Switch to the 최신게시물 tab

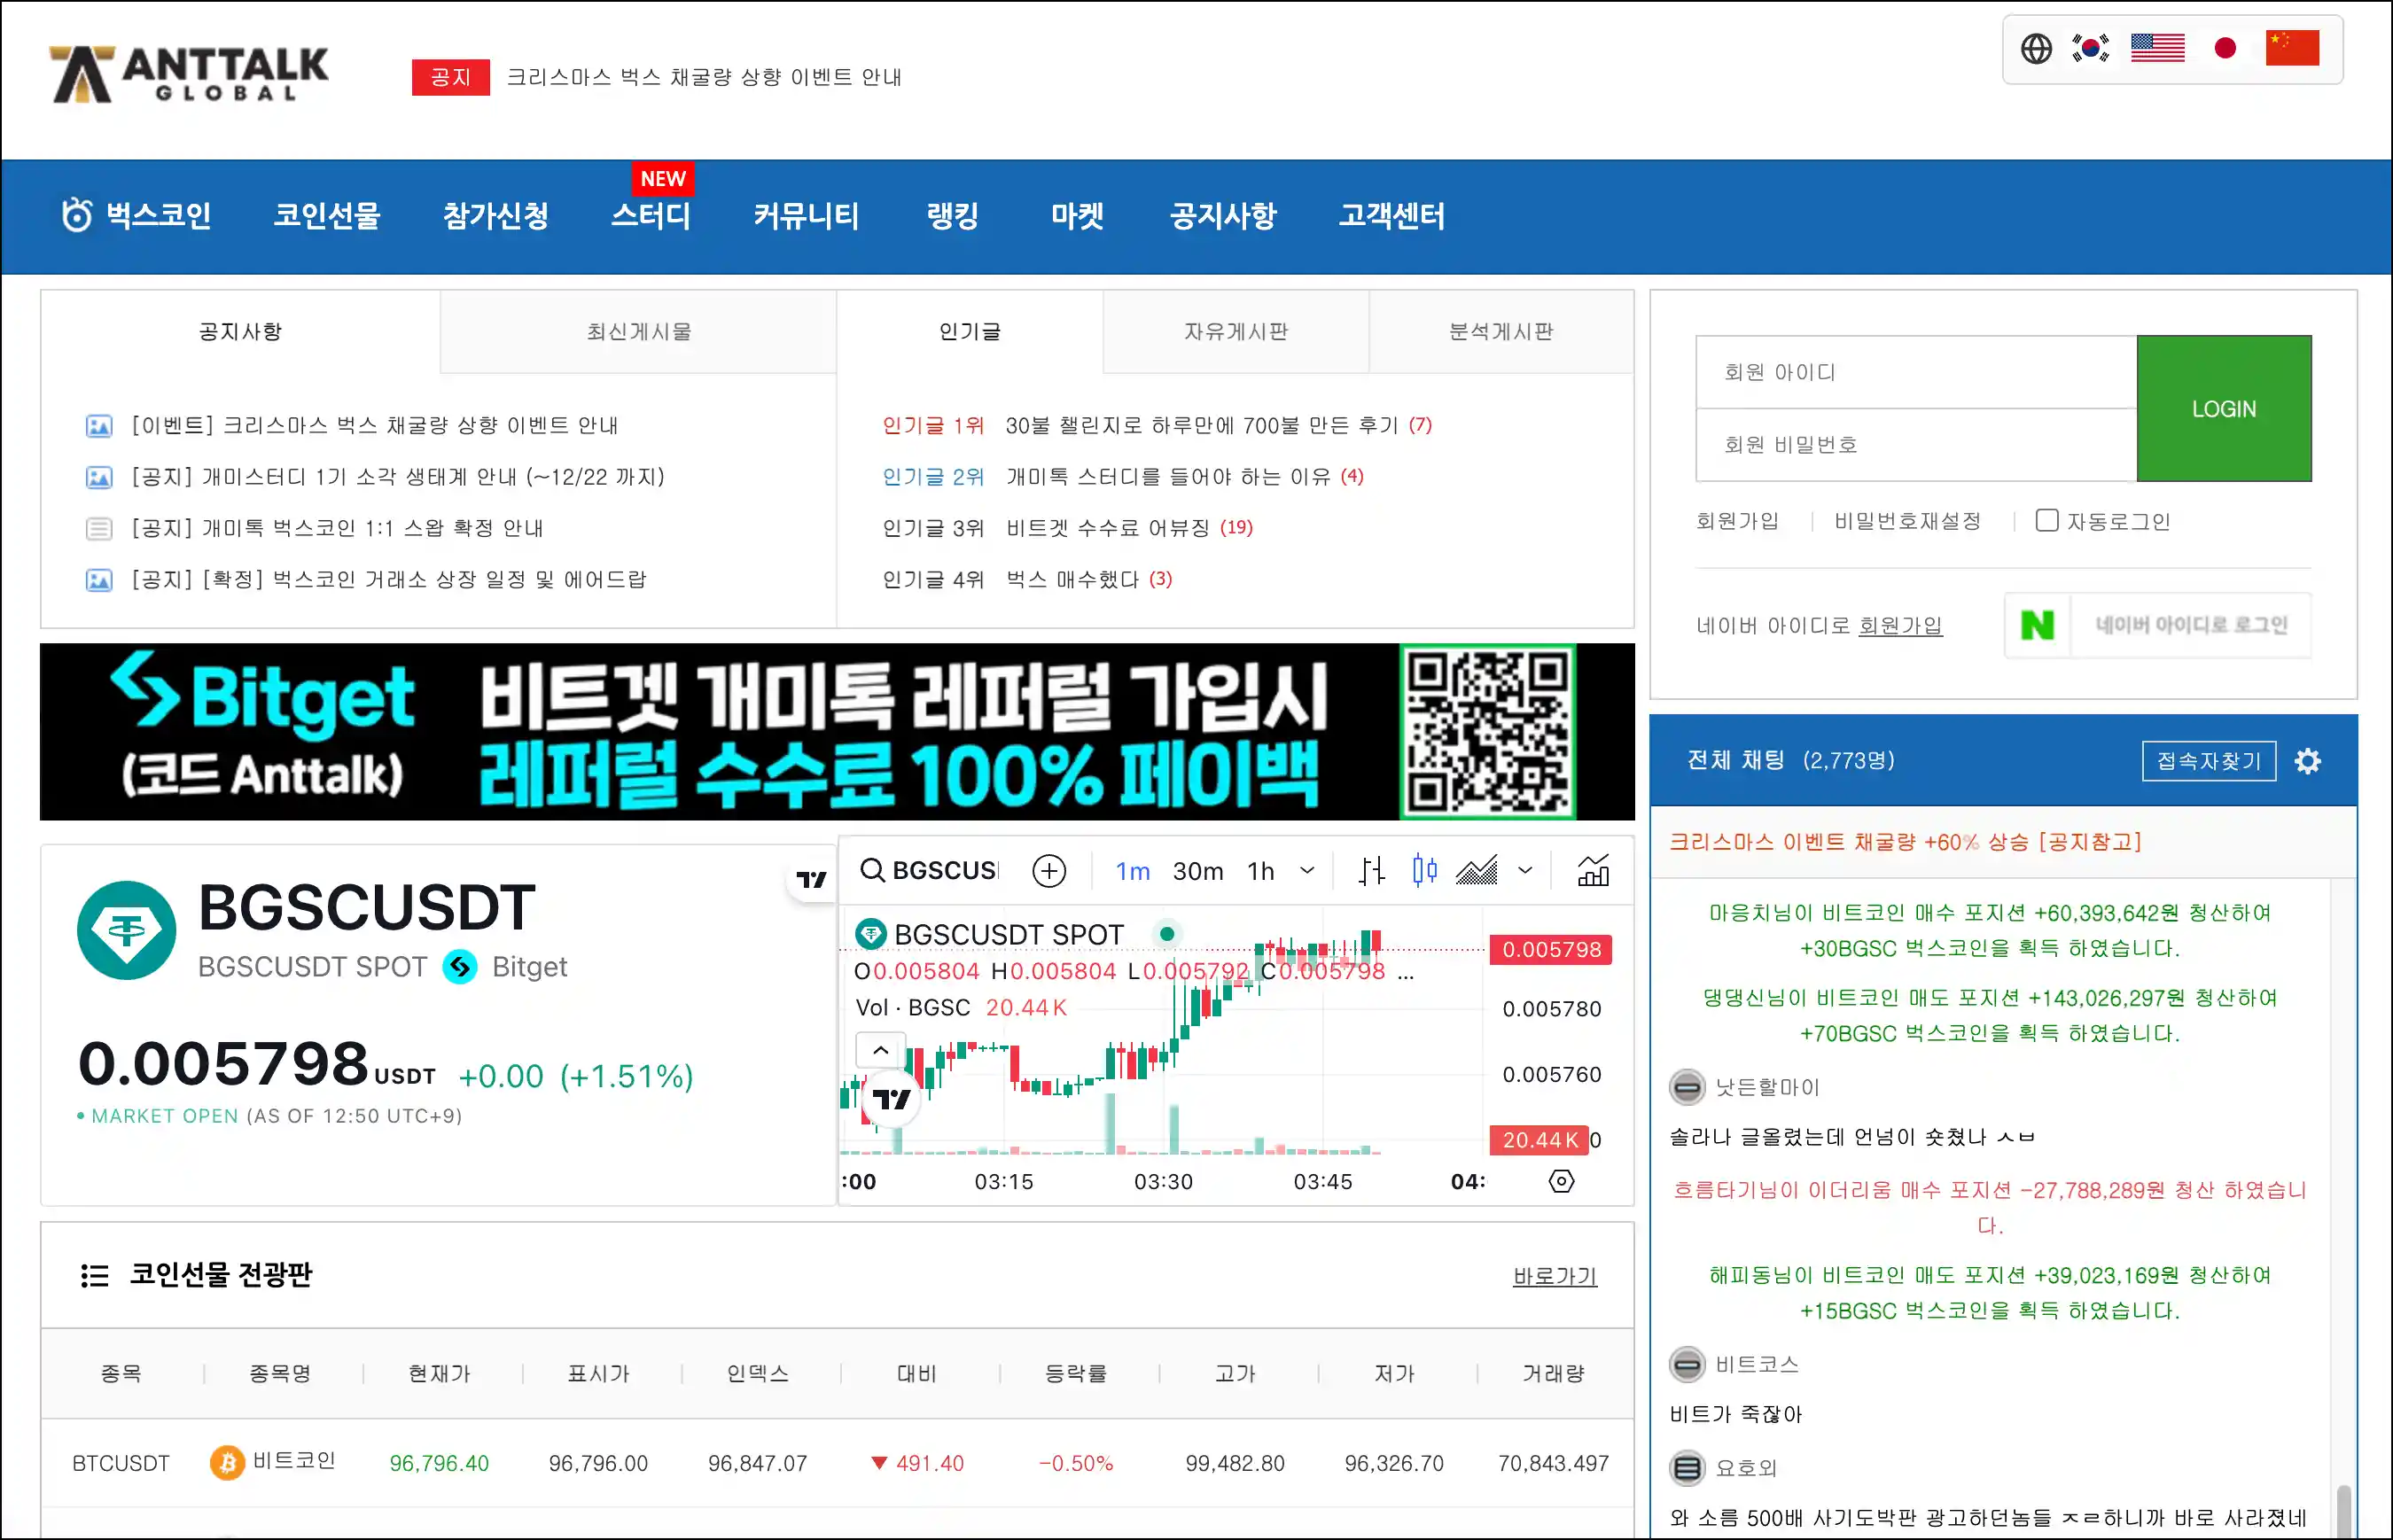[638, 332]
